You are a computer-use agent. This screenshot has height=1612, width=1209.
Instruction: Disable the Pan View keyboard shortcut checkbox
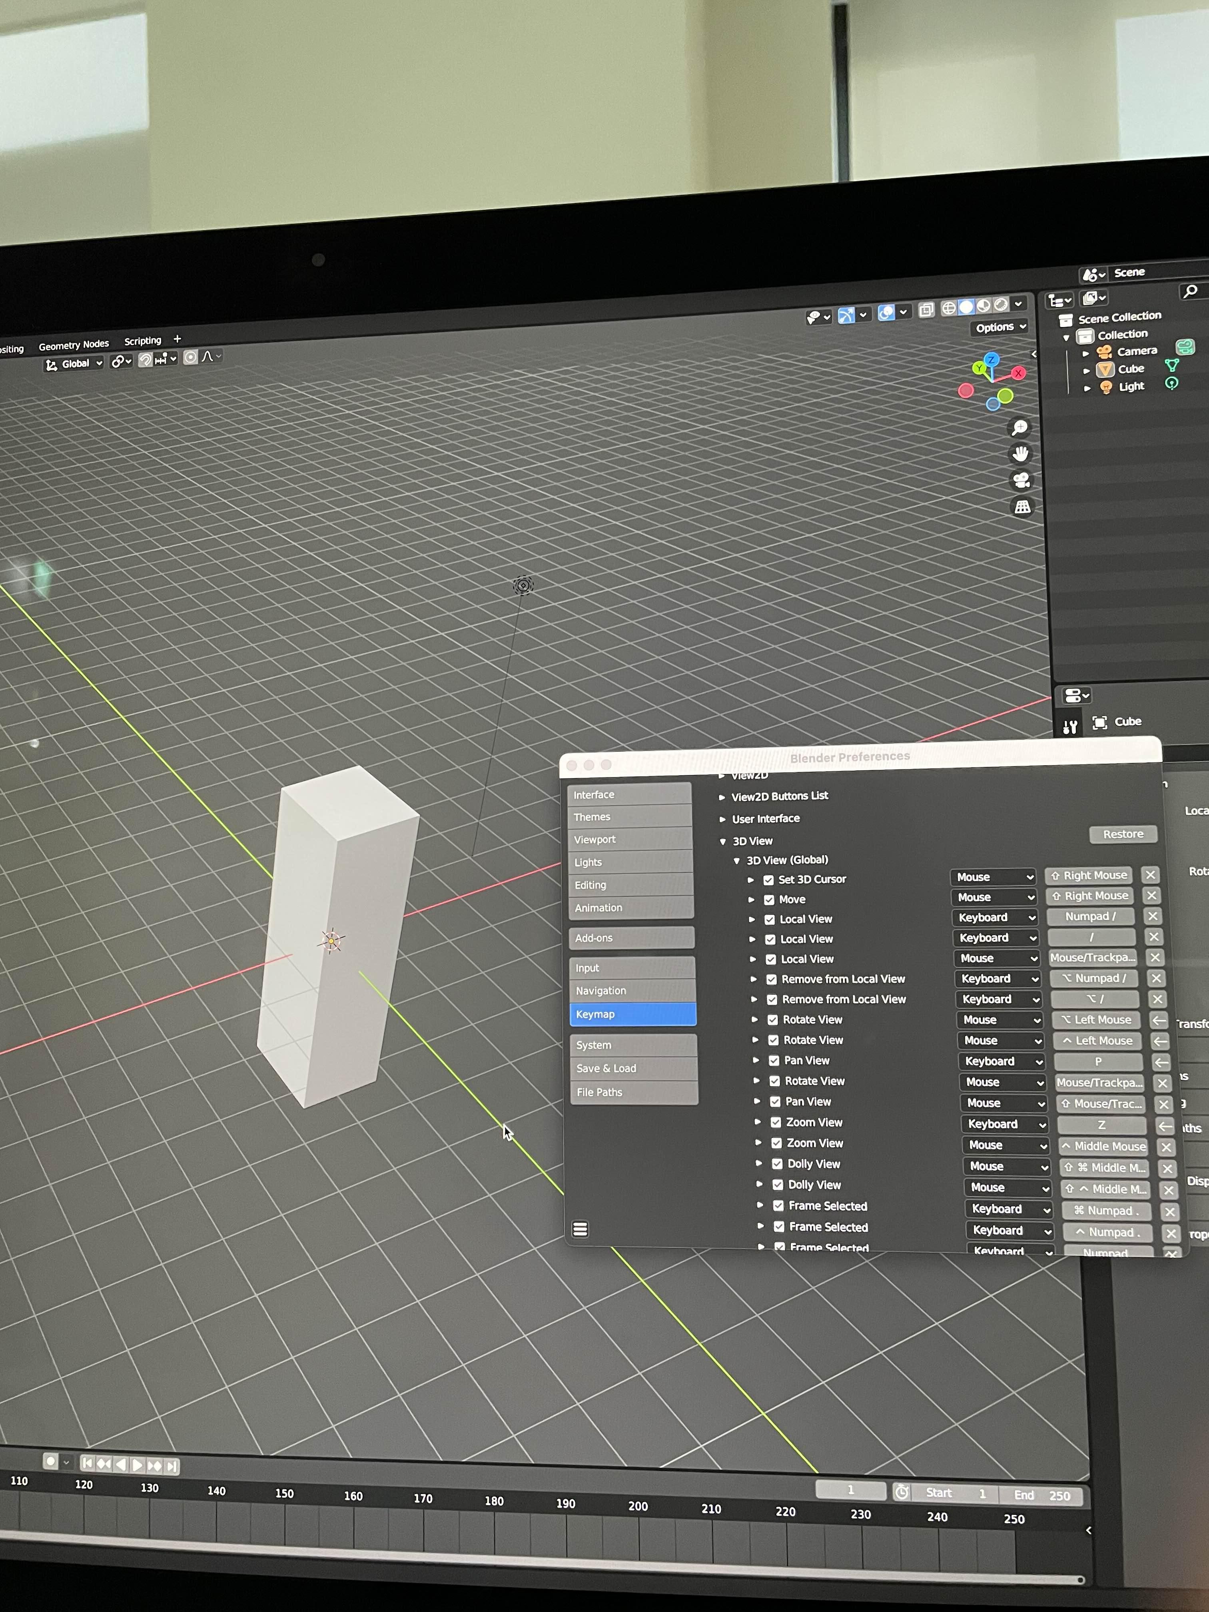(x=774, y=1061)
